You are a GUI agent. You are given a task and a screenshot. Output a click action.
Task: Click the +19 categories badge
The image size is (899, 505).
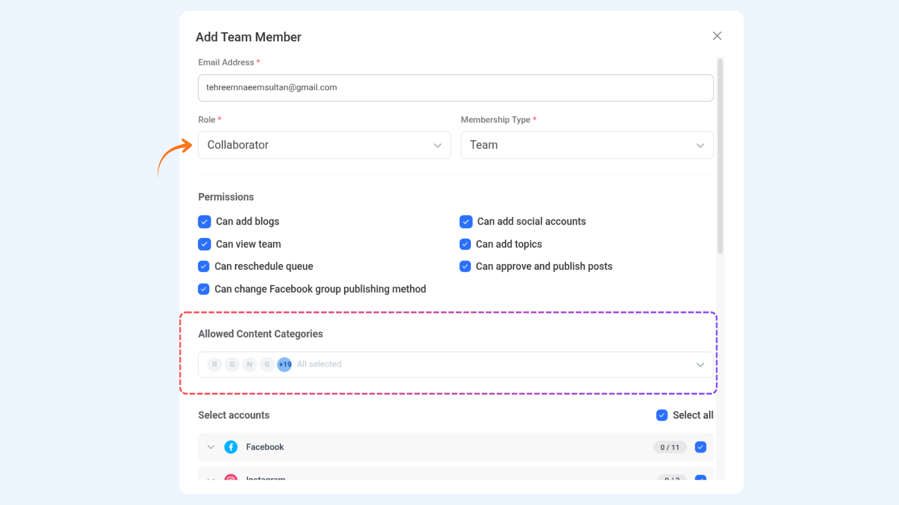[x=284, y=364]
